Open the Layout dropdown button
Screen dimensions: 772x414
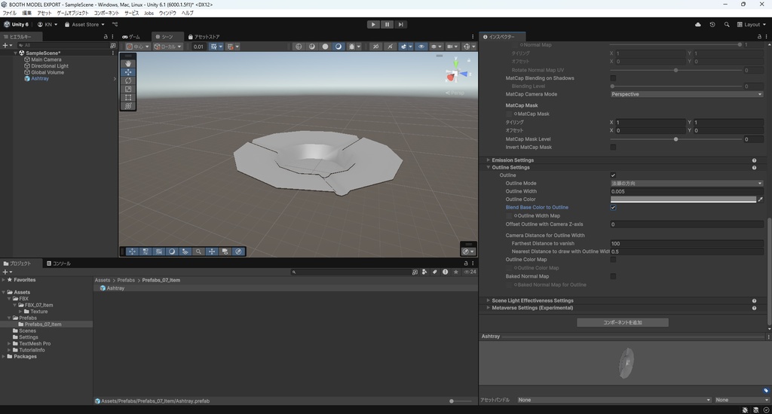point(752,24)
